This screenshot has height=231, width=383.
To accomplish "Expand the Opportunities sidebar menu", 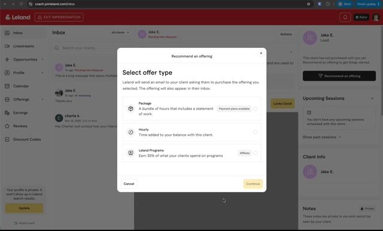I will coord(24,59).
